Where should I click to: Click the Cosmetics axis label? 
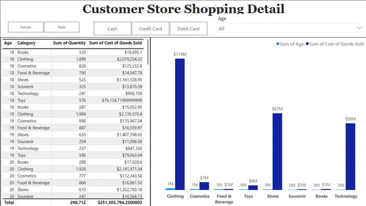[x=200, y=196]
